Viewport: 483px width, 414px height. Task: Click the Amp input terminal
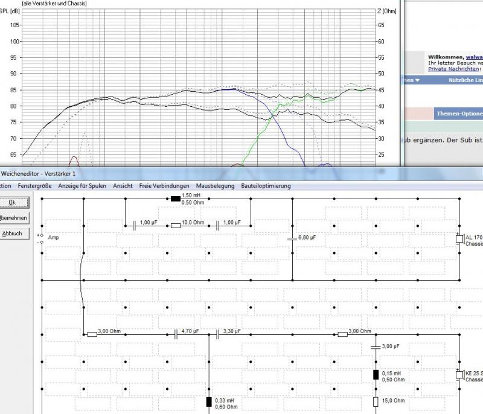[x=42, y=238]
